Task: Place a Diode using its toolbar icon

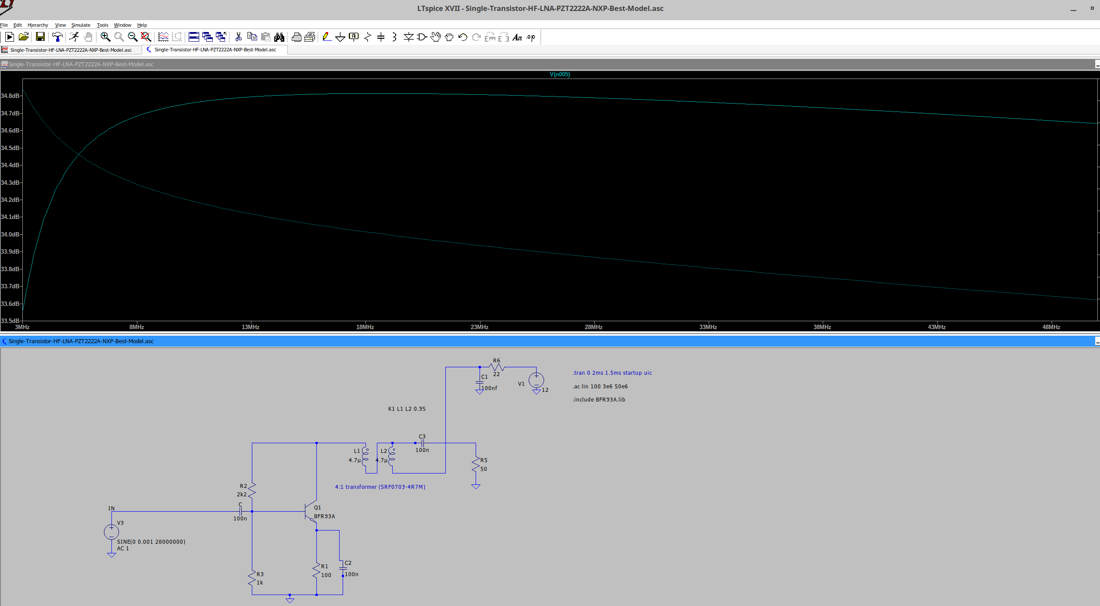Action: pos(408,37)
